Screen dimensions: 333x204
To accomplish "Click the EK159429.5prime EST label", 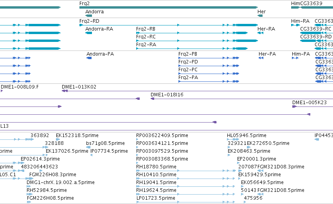I will pyautogui.click(x=259, y=175).
